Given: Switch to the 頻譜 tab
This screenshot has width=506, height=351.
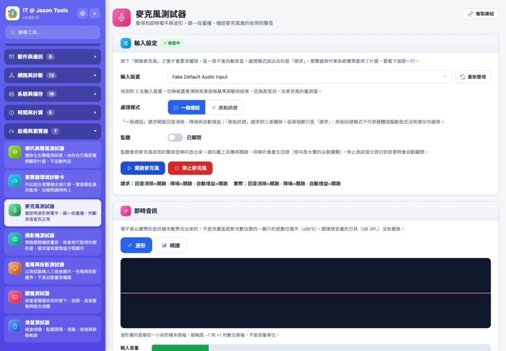Looking at the screenshot, I should 170,246.
